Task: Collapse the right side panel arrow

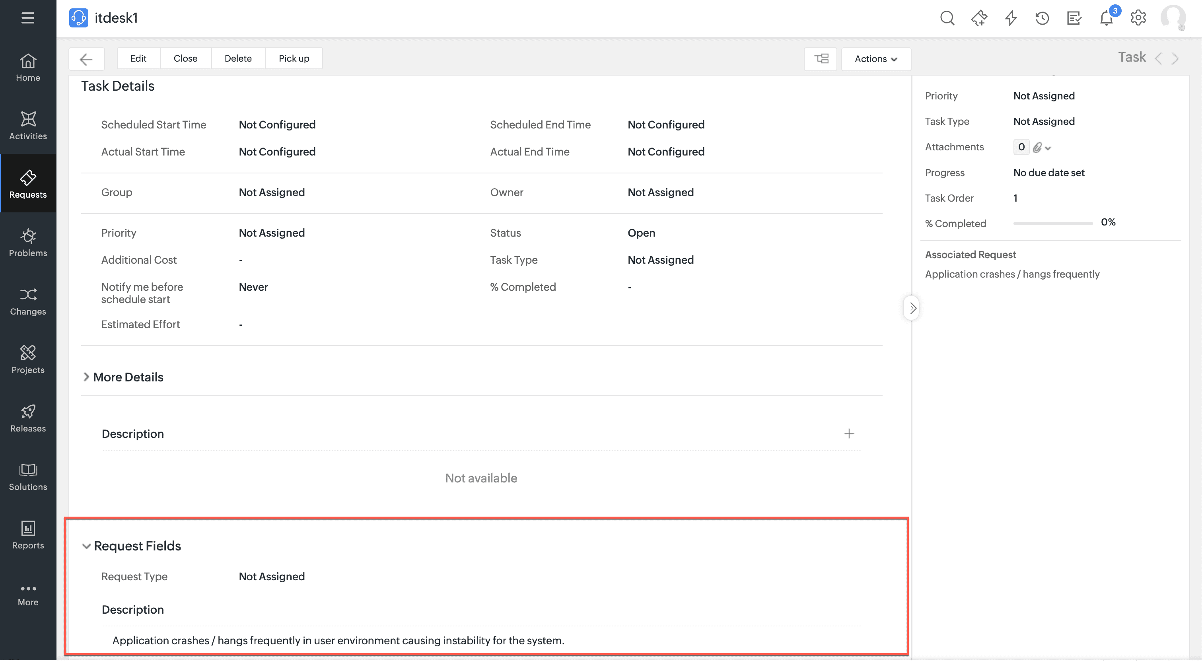Action: point(912,308)
